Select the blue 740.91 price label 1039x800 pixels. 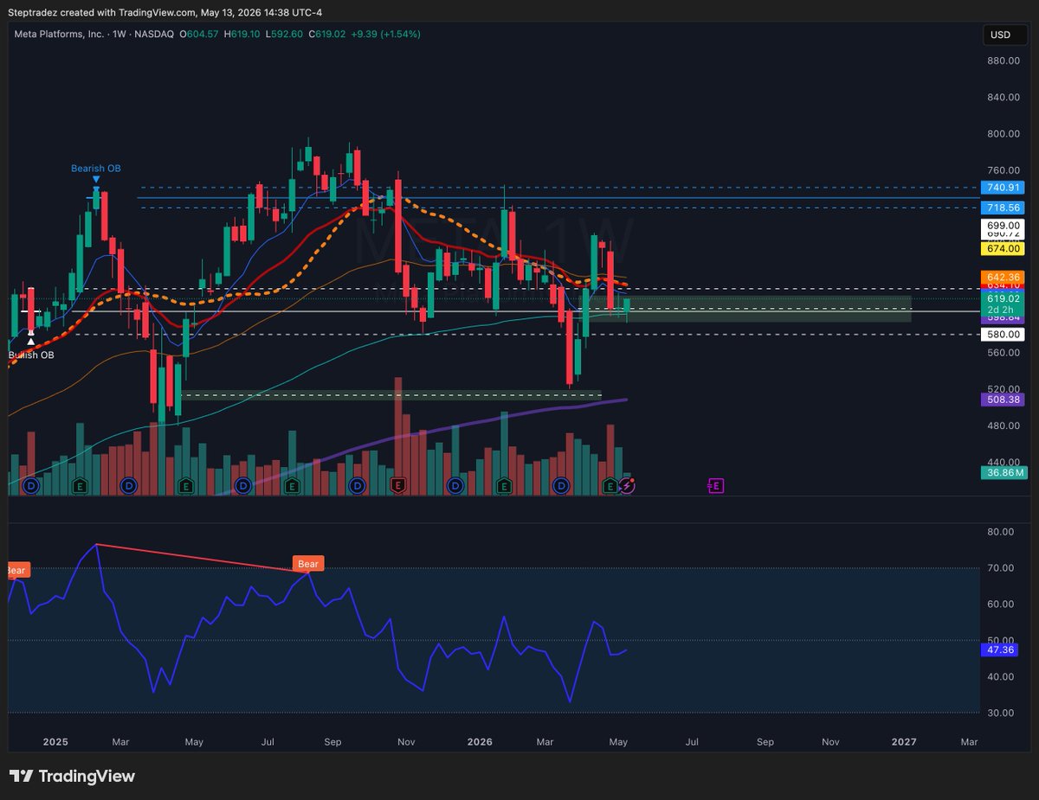click(x=1004, y=188)
